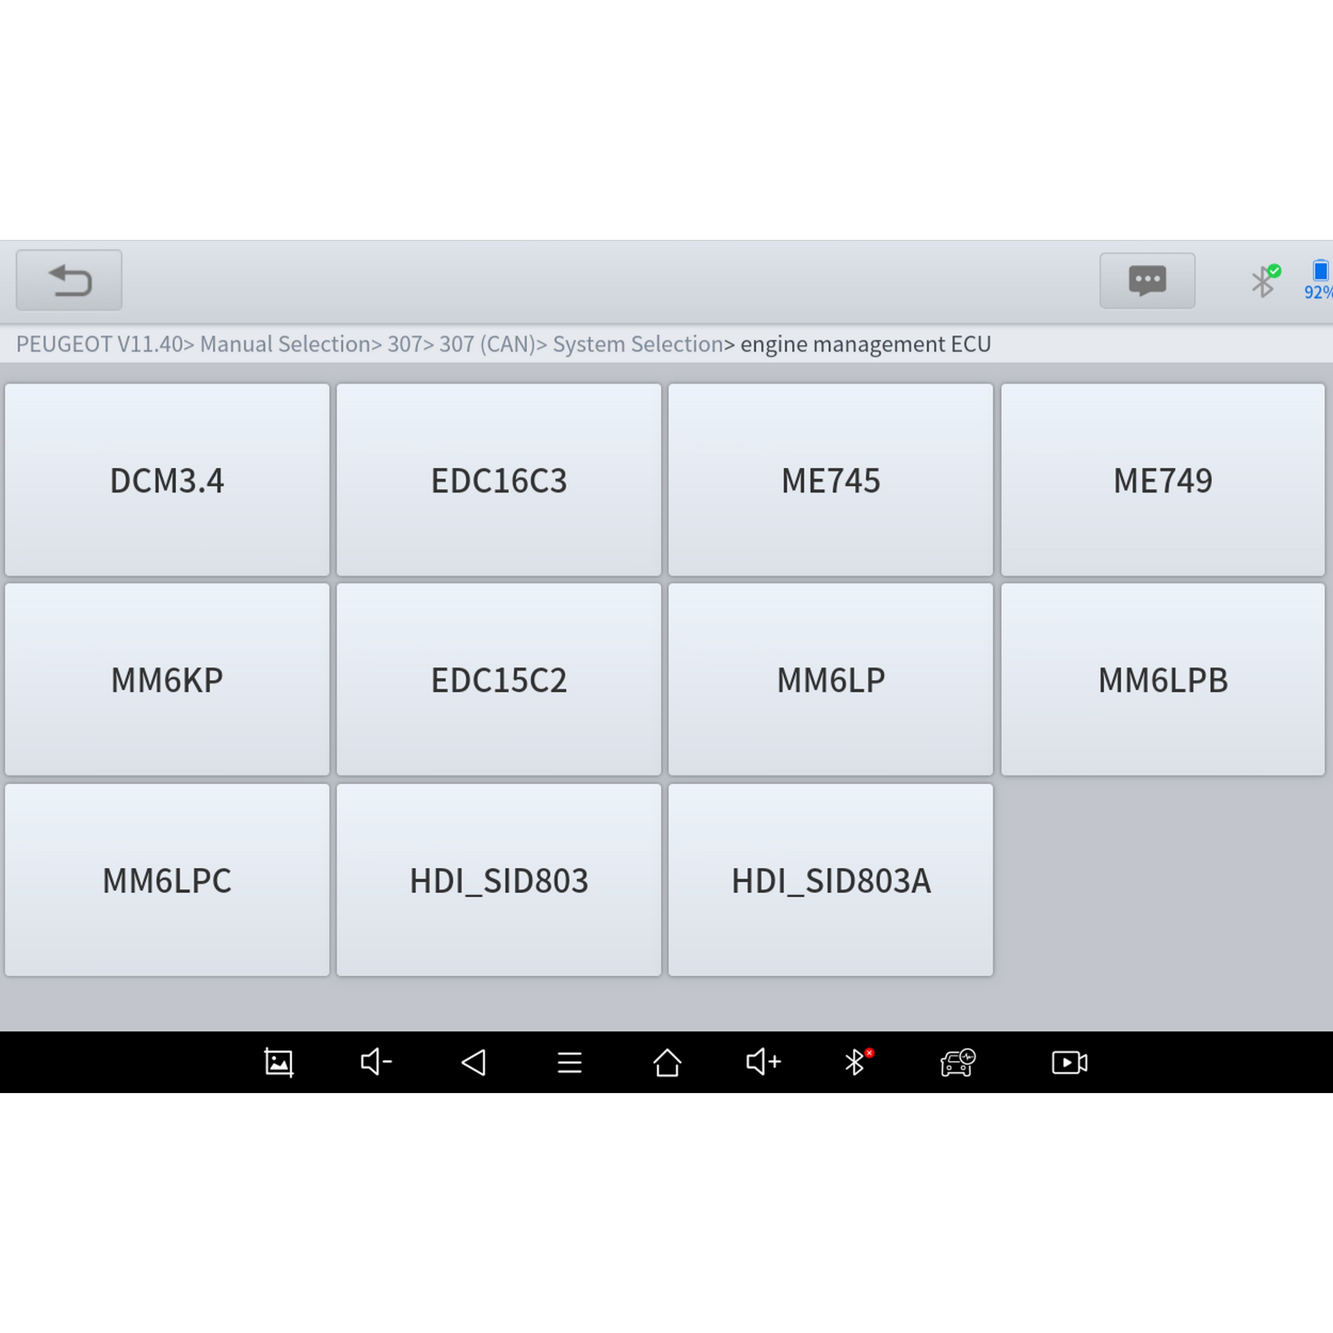Tap the back arrow button

pyautogui.click(x=69, y=280)
